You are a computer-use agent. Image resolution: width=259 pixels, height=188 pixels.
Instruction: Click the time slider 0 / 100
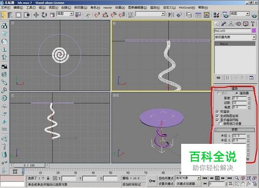tap(29, 165)
